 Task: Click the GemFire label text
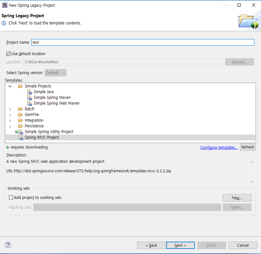tap(32, 115)
